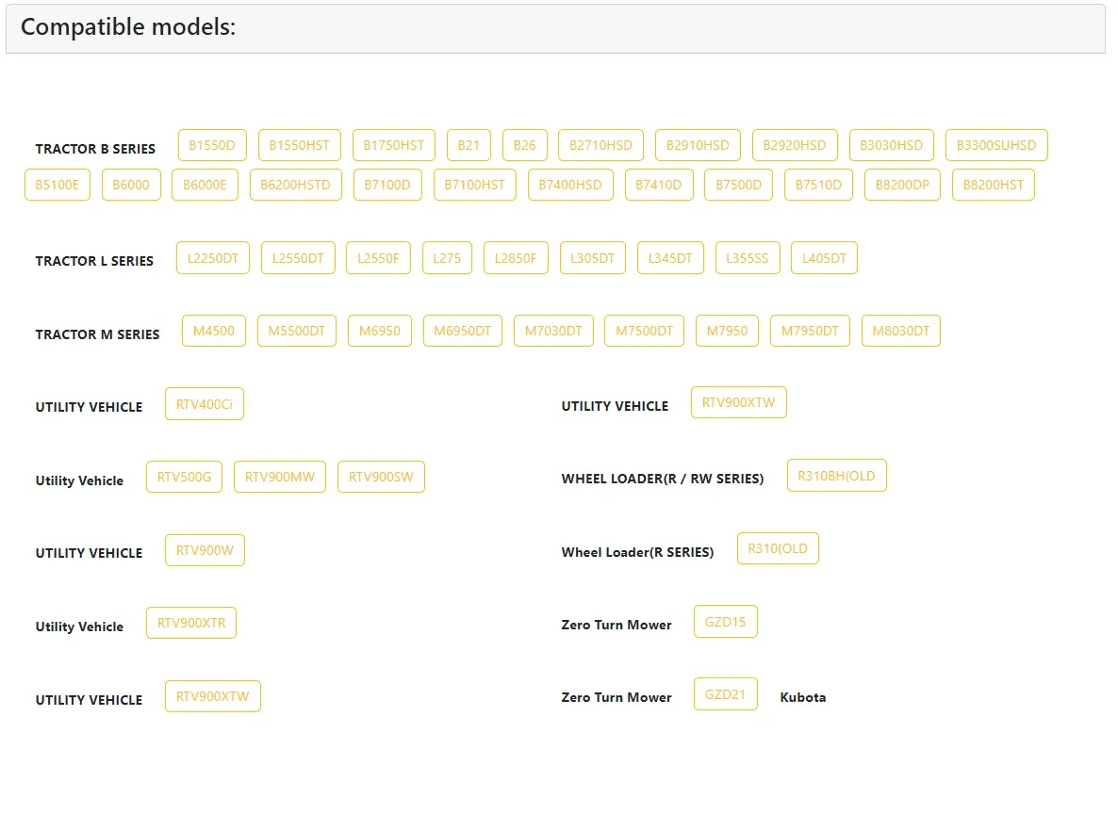Click the GZD21 mower model tag
The width and height of the screenshot is (1118, 814).
pos(725,694)
